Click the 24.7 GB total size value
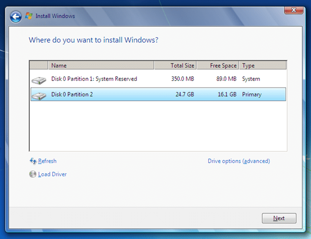This screenshot has height=239, width=311. point(185,94)
